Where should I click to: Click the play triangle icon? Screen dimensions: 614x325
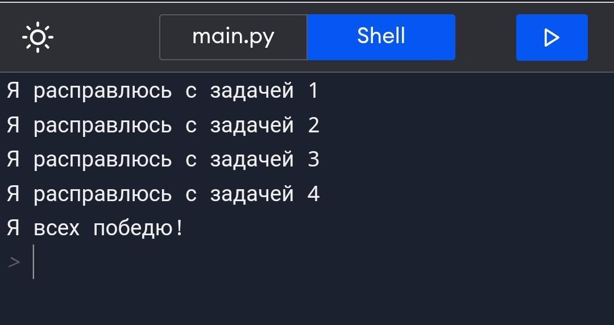pyautogui.click(x=551, y=37)
